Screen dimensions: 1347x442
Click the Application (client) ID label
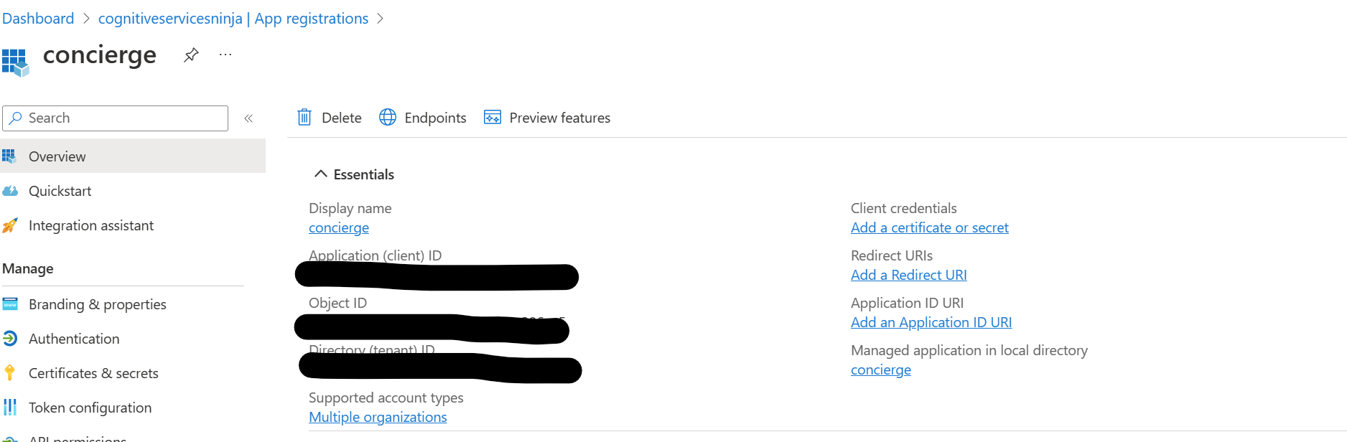click(x=376, y=255)
